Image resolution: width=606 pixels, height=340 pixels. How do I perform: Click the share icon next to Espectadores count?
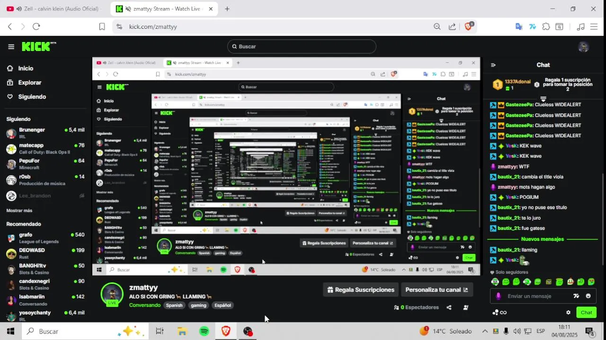tap(449, 307)
